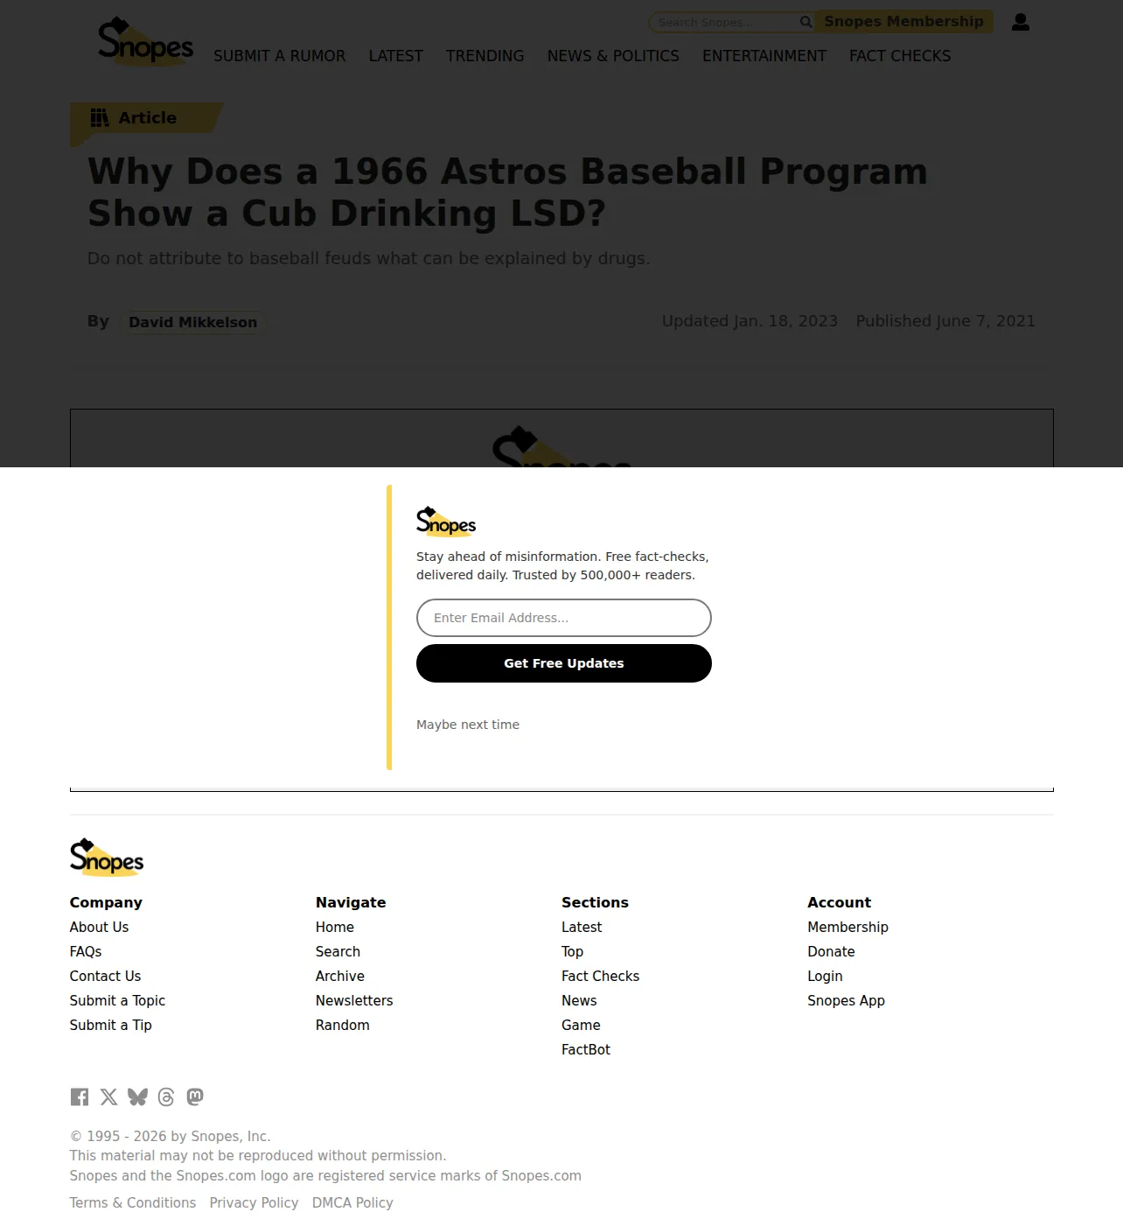Viewport: 1123px width, 1212px height.
Task: Open the Top link under Sections
Action: [572, 951]
